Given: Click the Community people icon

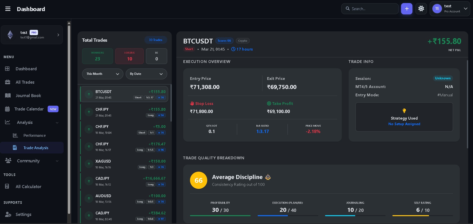Looking at the screenshot, I should pyautogui.click(x=8, y=161).
